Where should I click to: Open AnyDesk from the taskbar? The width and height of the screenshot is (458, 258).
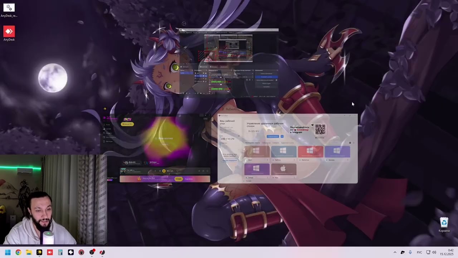click(50, 252)
